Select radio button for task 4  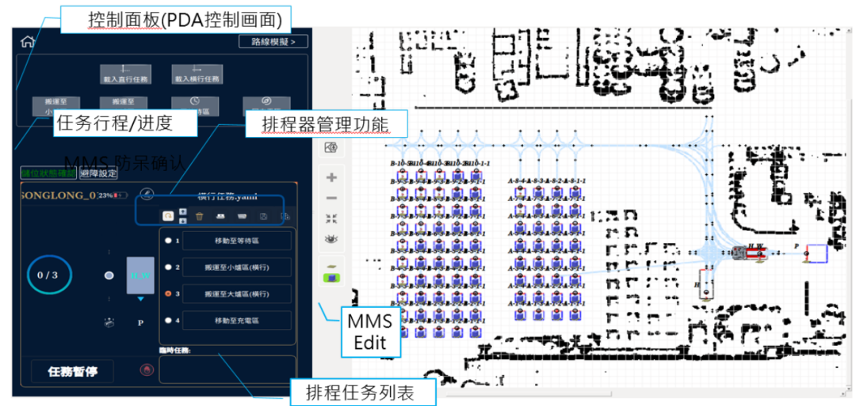coord(167,321)
